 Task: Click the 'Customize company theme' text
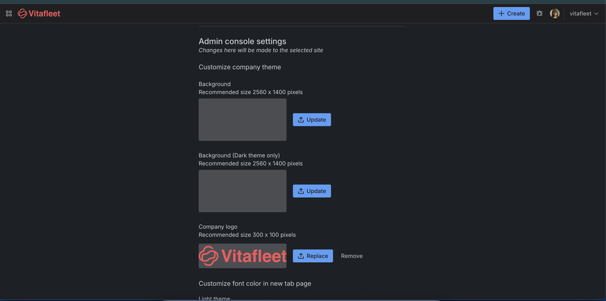(x=240, y=67)
